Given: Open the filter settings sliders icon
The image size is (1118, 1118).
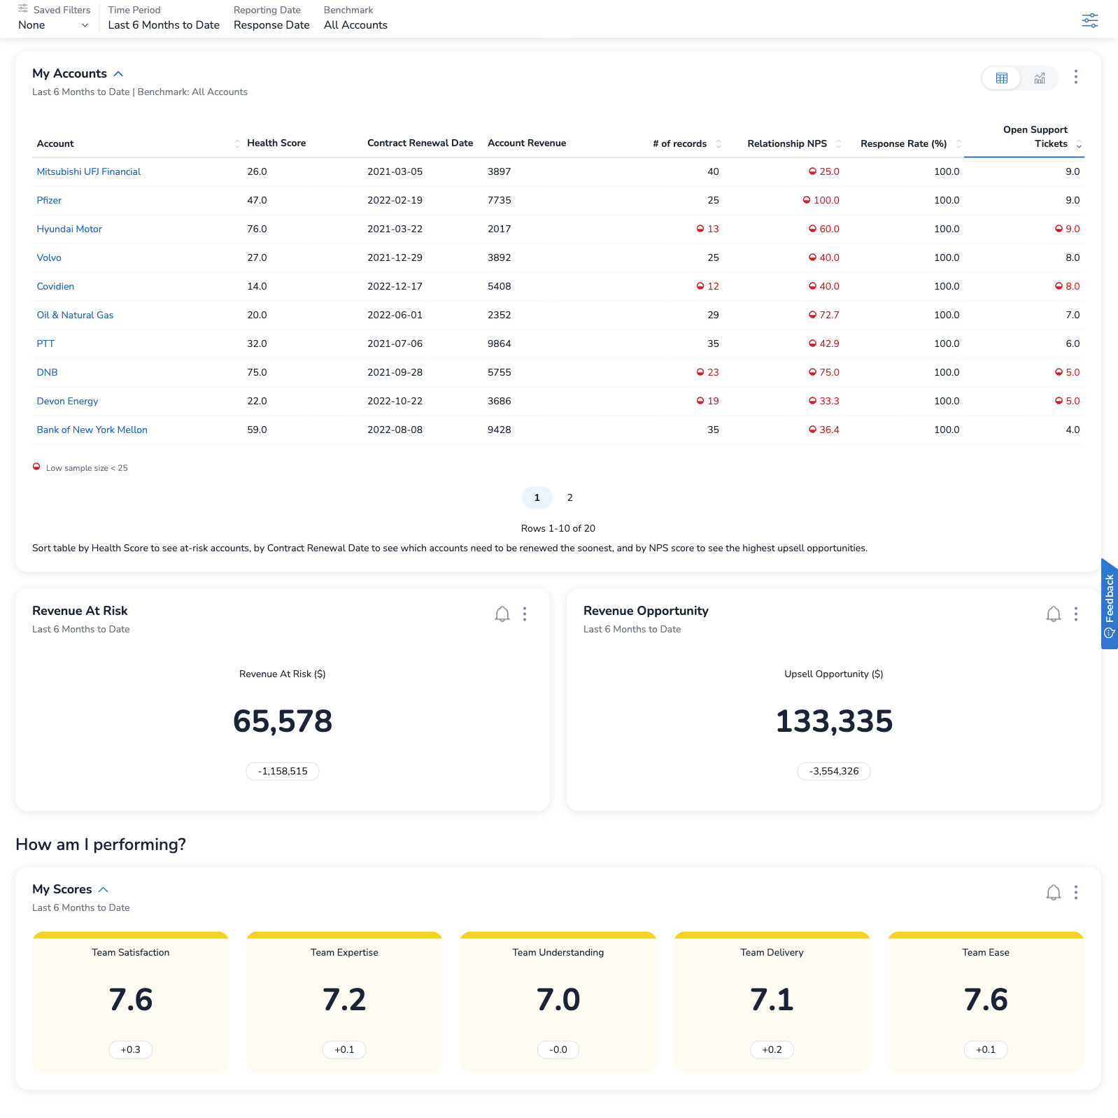Looking at the screenshot, I should pyautogui.click(x=1089, y=20).
